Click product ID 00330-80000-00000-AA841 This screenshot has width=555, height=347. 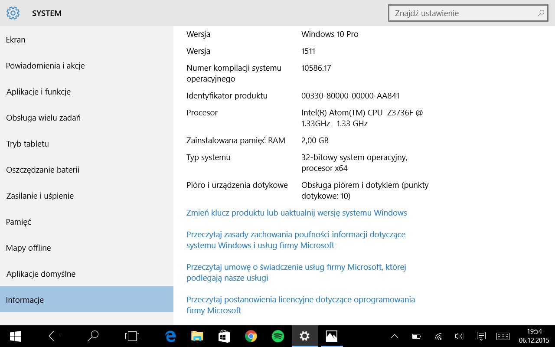[350, 96]
